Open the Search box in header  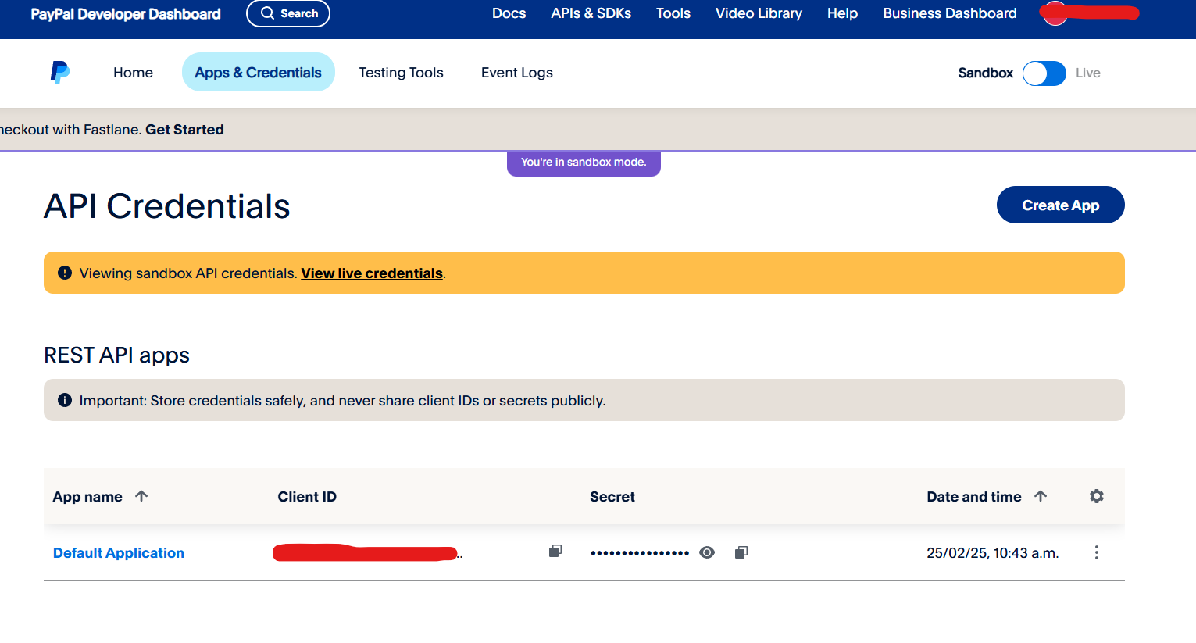[x=288, y=13]
